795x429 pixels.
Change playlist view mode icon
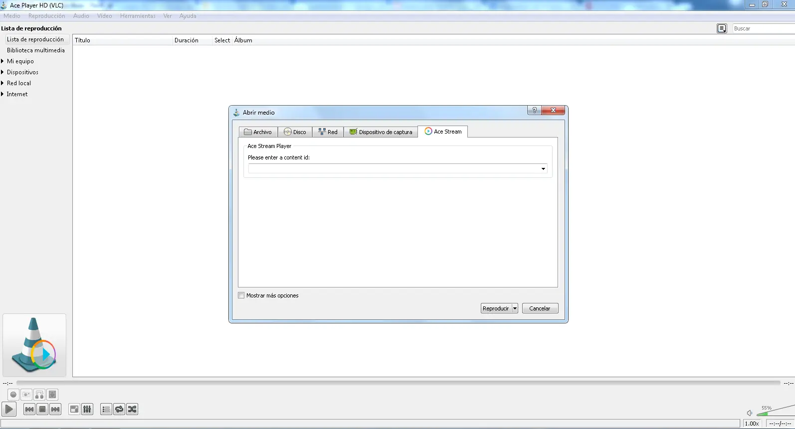click(x=722, y=28)
